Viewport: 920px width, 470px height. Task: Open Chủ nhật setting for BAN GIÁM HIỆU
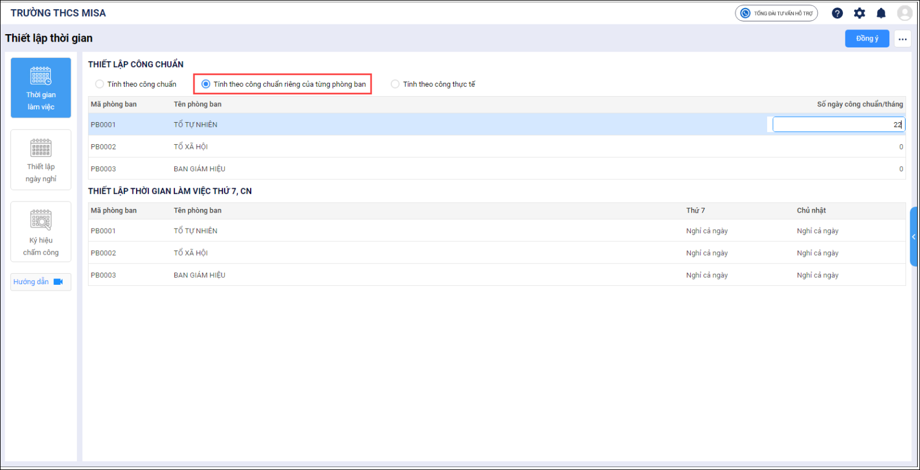point(818,276)
